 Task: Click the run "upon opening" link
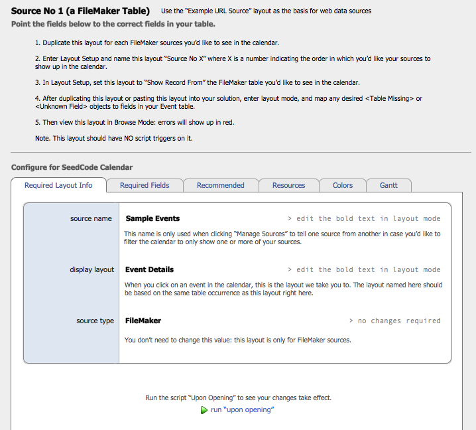(x=242, y=409)
